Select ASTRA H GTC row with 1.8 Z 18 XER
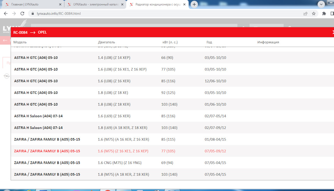 click(172, 104)
